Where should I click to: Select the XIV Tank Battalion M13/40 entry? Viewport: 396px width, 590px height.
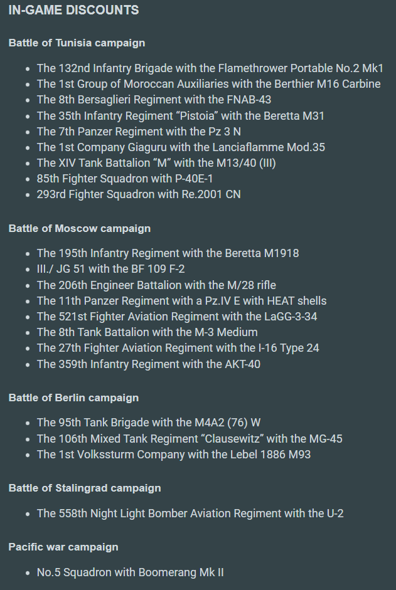(x=156, y=163)
